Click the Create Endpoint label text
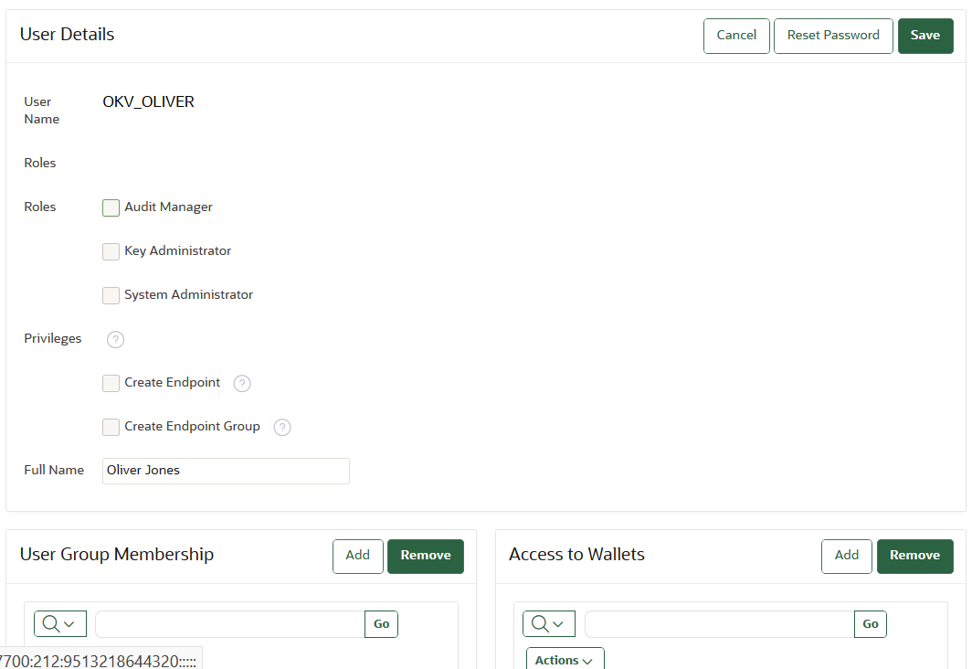 pos(172,383)
